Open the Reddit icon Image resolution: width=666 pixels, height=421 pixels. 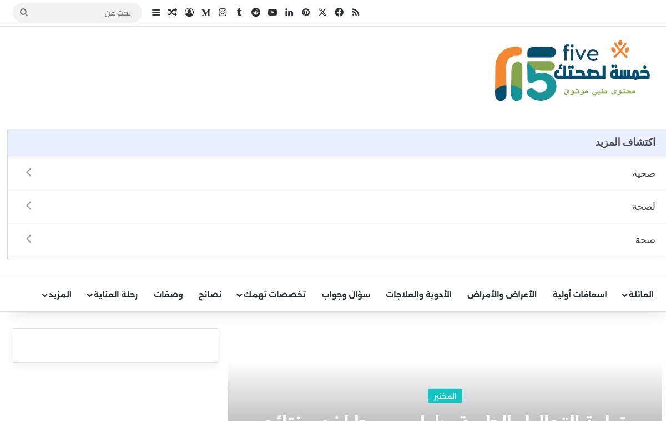256,12
